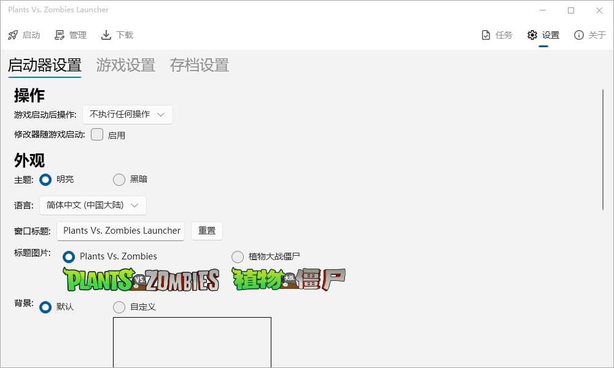Open the 关于 info icon
The height and width of the screenshot is (368, 614).
coord(578,35)
